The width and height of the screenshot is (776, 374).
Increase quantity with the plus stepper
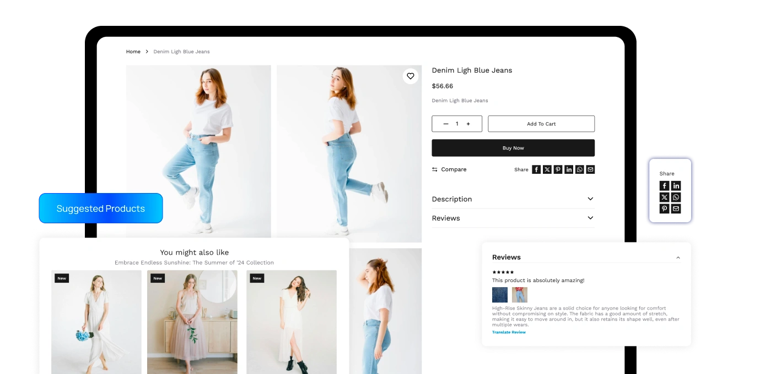[468, 124]
